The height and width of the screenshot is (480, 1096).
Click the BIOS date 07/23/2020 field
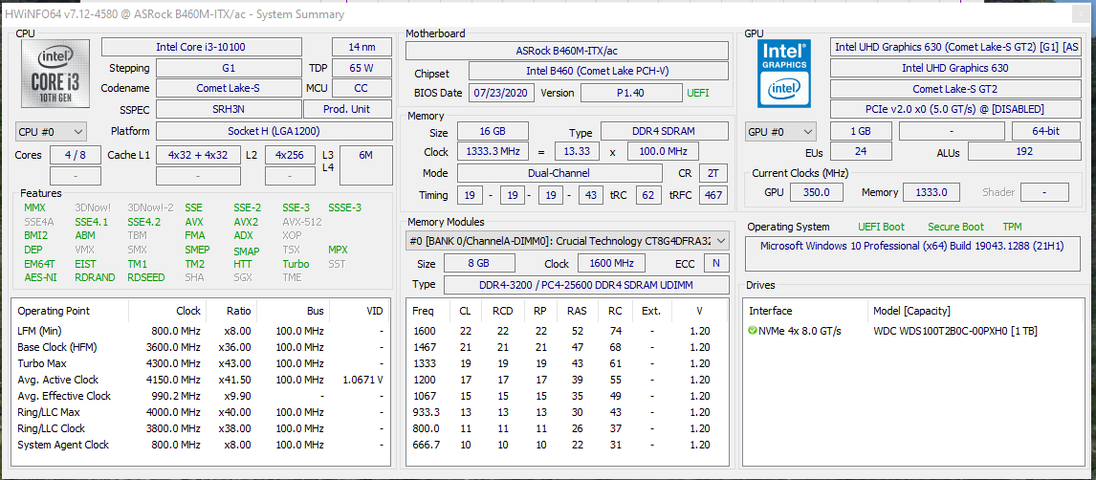point(503,93)
